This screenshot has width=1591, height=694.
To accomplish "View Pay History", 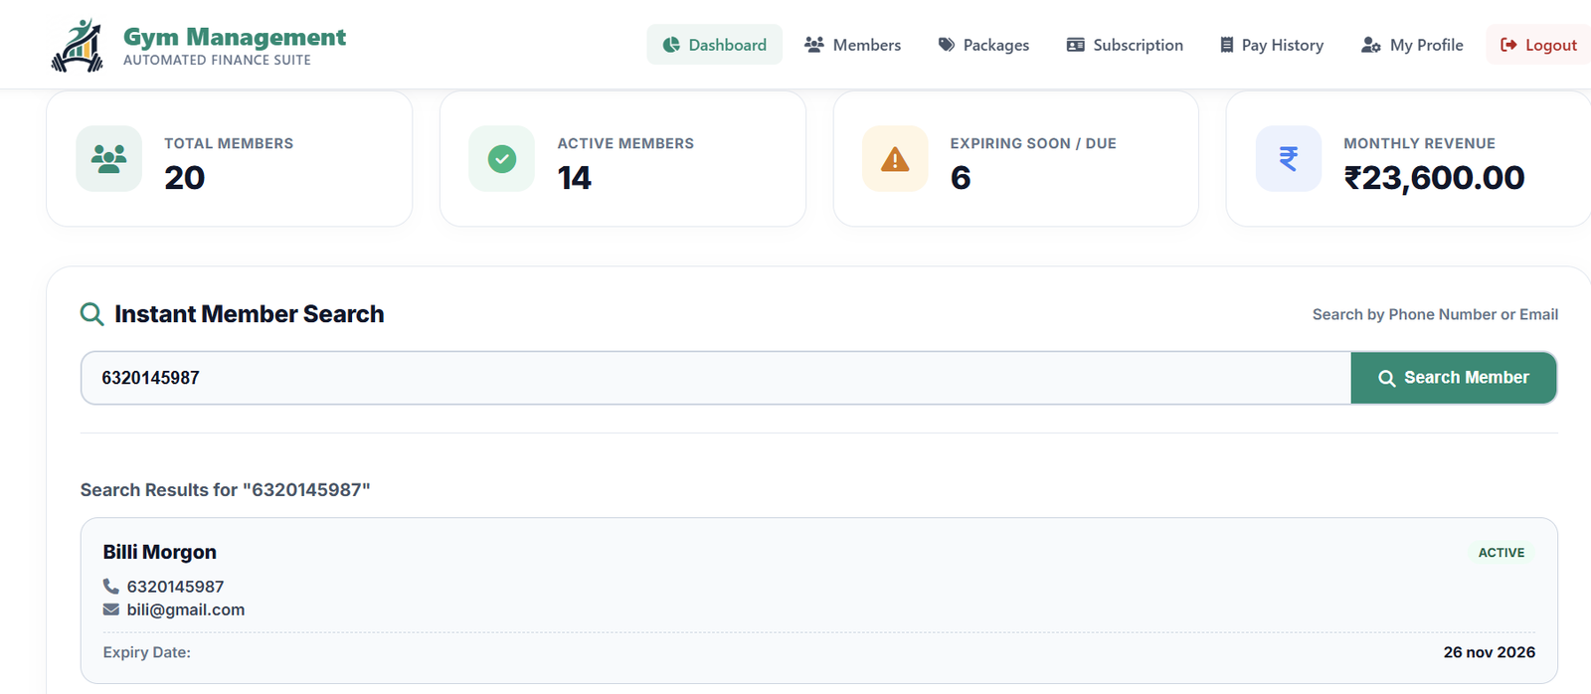I will tap(1272, 45).
